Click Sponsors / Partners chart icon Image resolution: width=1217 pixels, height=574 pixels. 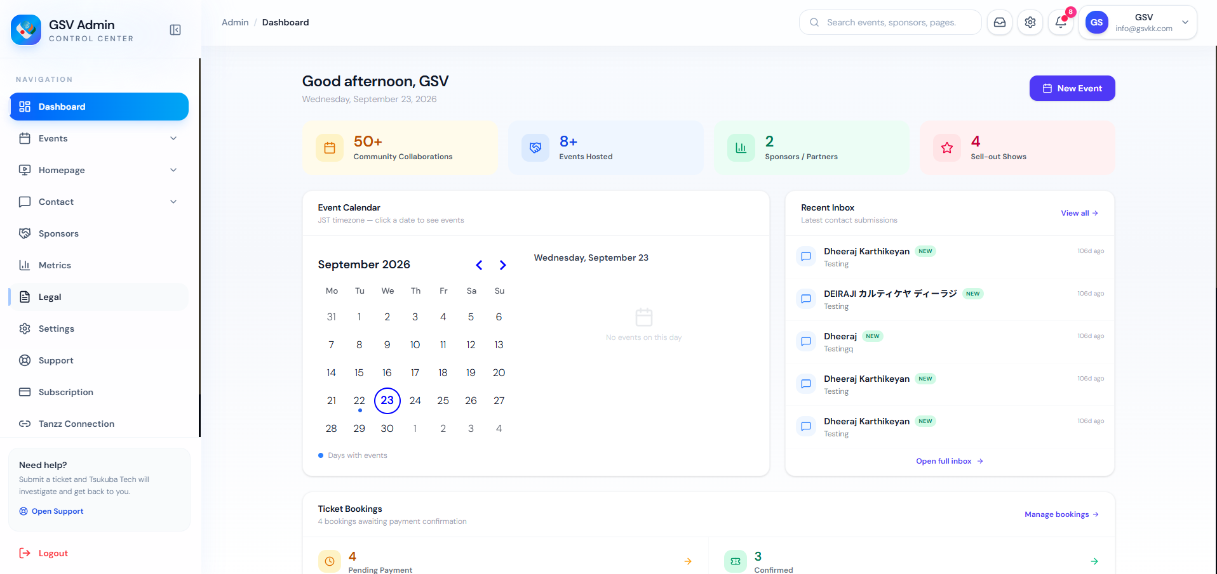point(741,148)
